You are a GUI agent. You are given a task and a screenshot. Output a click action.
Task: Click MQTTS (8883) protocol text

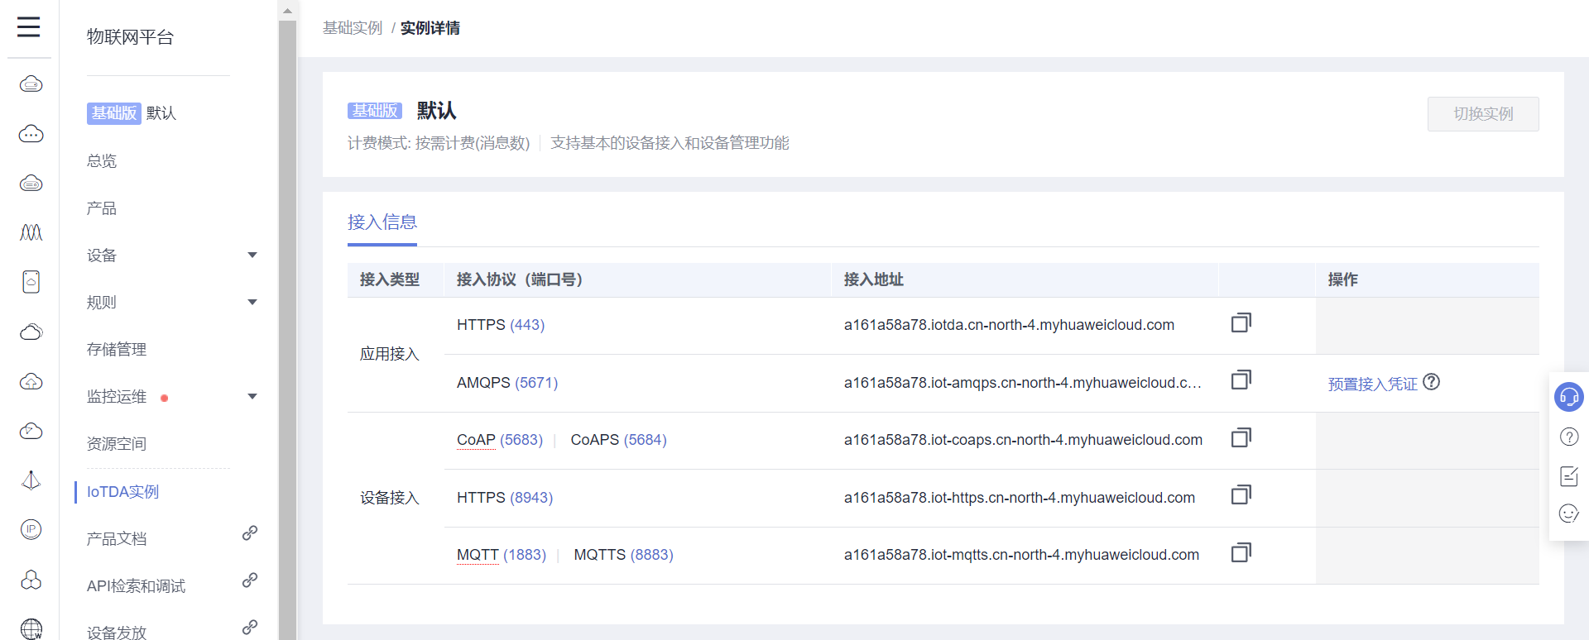click(623, 555)
